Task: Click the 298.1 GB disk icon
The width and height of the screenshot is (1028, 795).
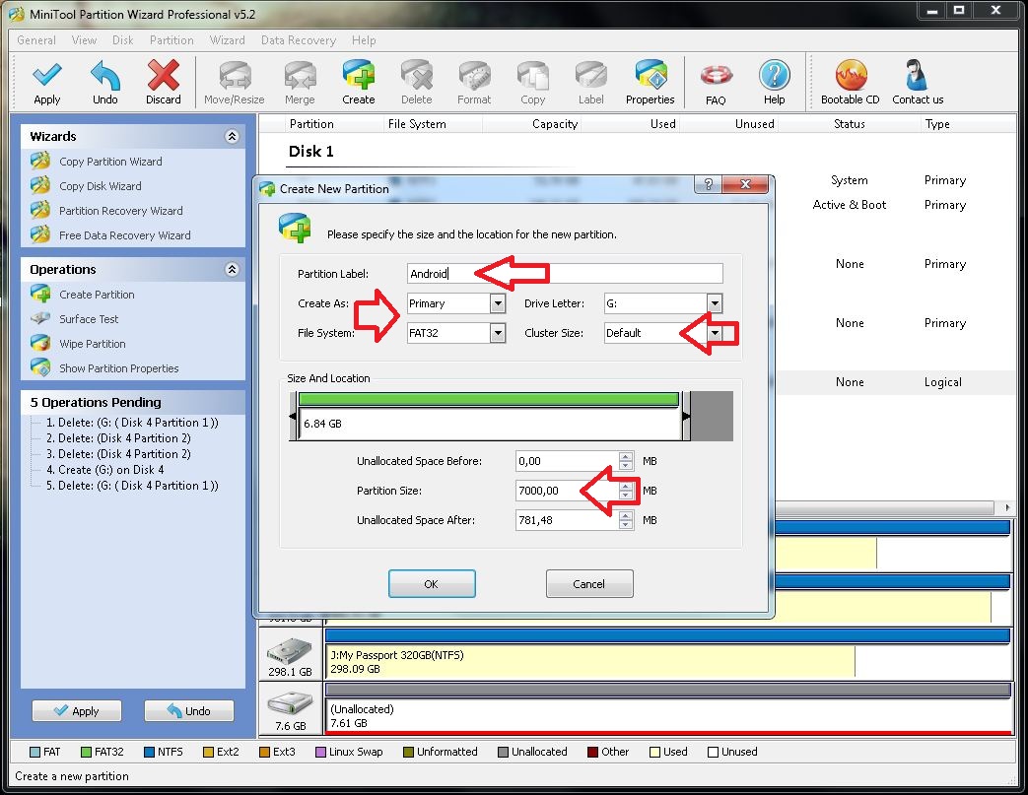Action: (x=290, y=651)
